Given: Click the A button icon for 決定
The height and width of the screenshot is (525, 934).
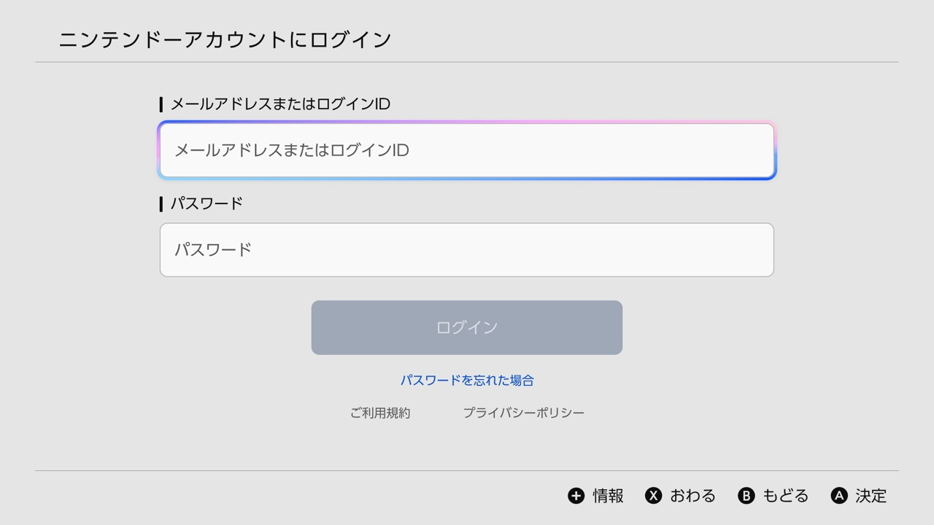Looking at the screenshot, I should [x=839, y=496].
